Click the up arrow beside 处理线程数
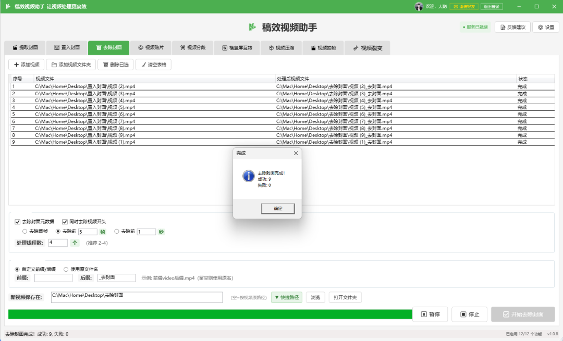563x341 pixels. (x=75, y=243)
